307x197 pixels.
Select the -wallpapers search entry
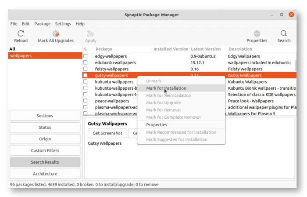(45, 56)
